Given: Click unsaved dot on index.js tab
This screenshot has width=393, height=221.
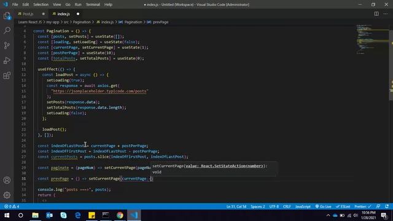Looking at the screenshot, I should 78,14.
